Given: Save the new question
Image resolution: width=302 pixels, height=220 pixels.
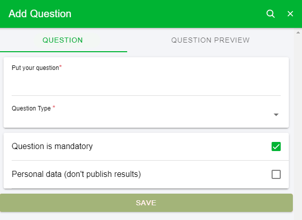Looking at the screenshot, I should click(146, 203).
